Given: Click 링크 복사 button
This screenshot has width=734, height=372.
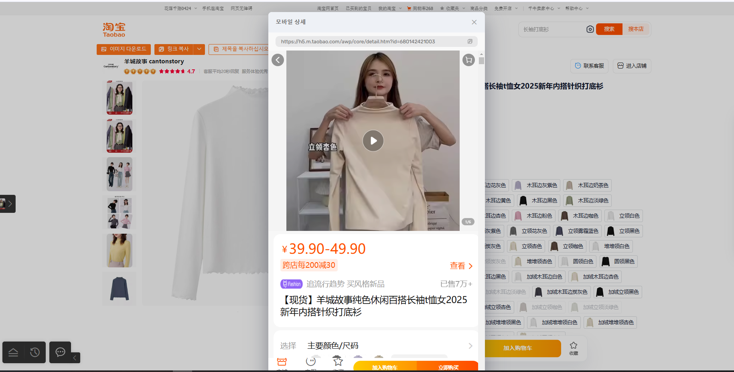Looking at the screenshot, I should pos(174,49).
